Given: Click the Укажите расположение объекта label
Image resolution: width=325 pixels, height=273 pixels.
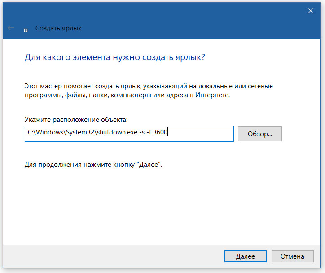Looking at the screenshot, I should tap(76, 120).
